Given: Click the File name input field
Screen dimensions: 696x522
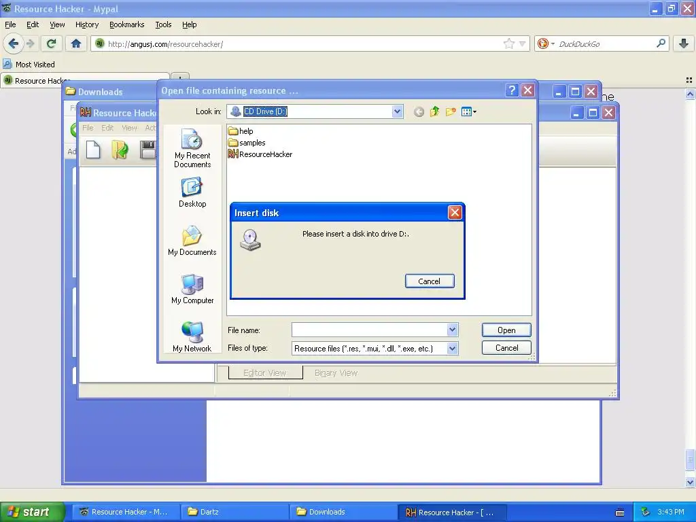Looking at the screenshot, I should pos(369,330).
